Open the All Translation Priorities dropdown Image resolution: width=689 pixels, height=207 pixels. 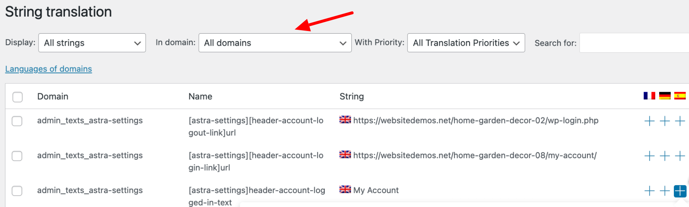[466, 43]
